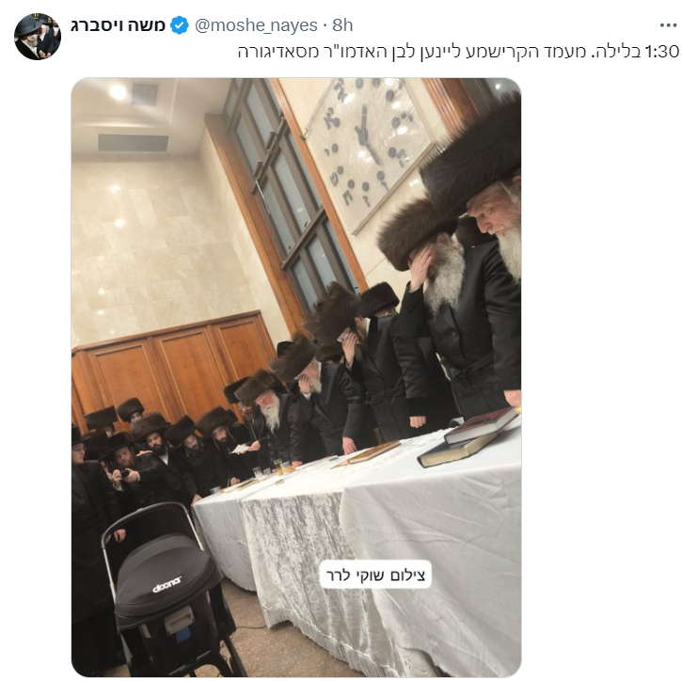The height and width of the screenshot is (681, 682).
Task: Open the round profile avatar of משה ויסברג
Action: tap(38, 37)
